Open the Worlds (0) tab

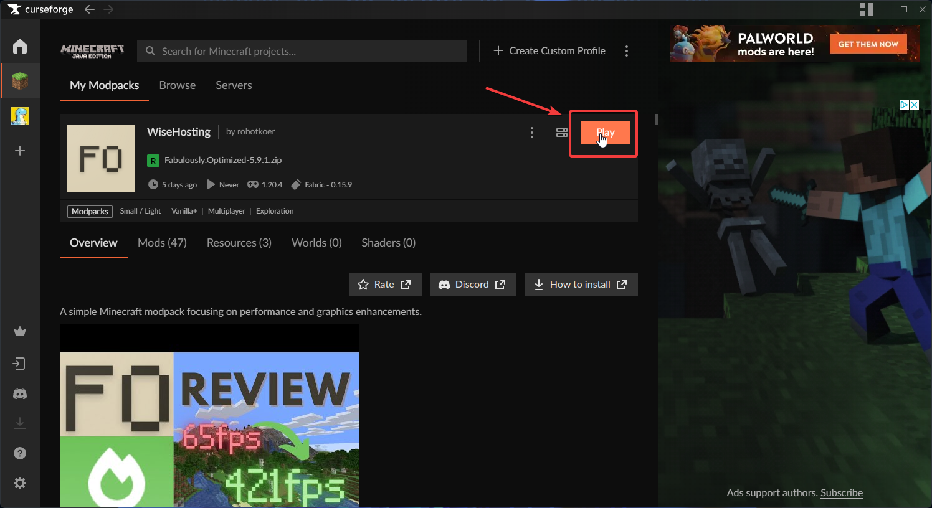316,243
